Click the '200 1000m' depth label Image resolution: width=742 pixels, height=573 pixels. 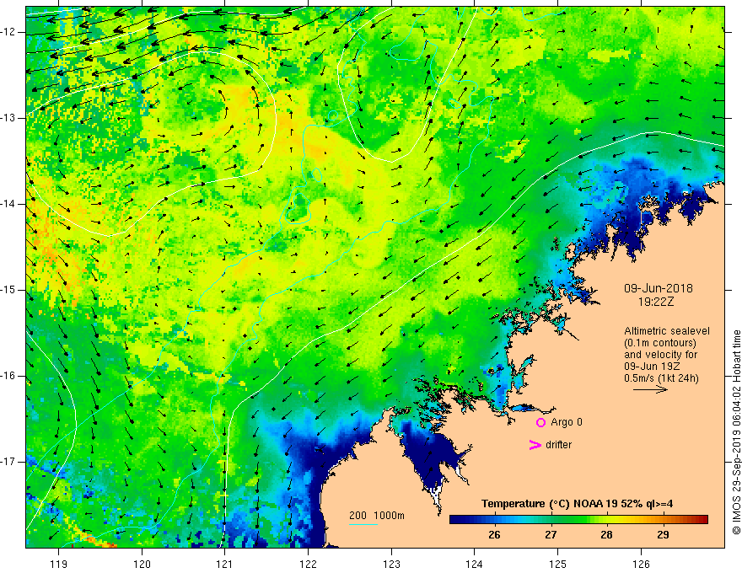pyautogui.click(x=377, y=516)
